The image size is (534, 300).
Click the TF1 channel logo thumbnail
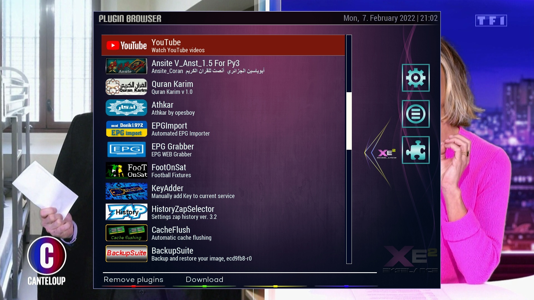pos(491,20)
